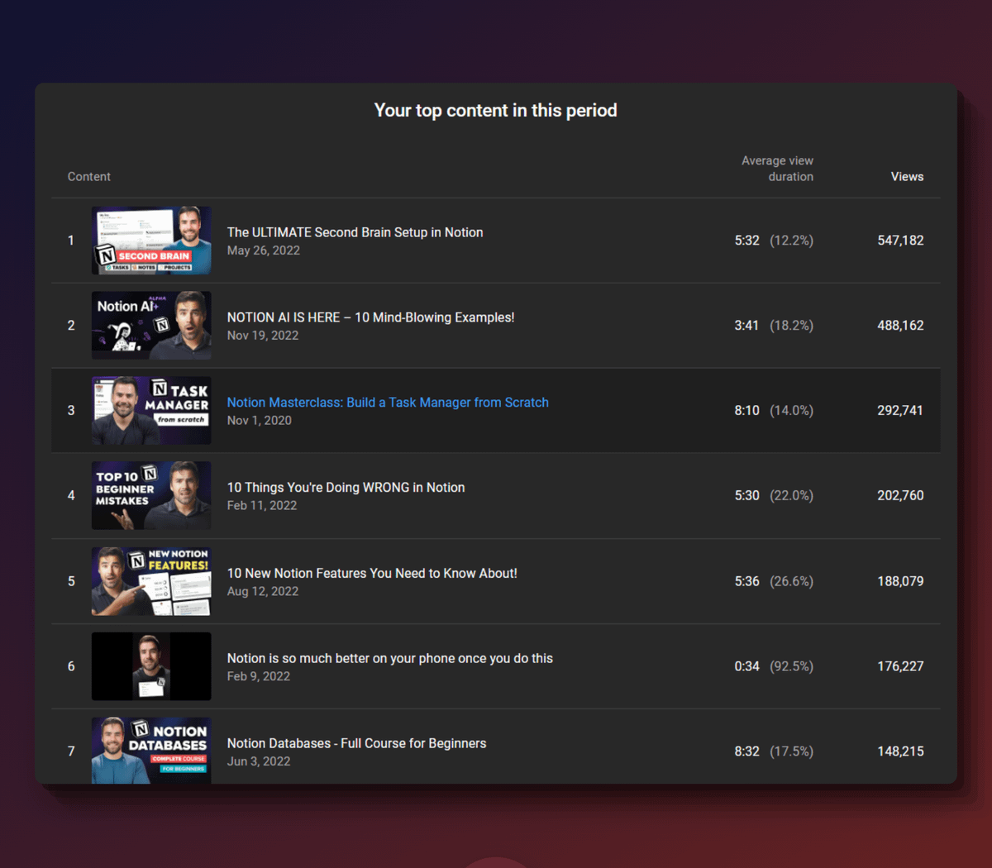This screenshot has width=992, height=868.
Task: Click the 8:32 (17.5%) duration cell
Action: click(774, 751)
